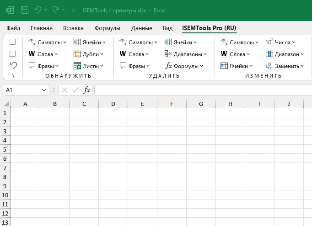Open Числа in the ИЗМЕНИТЬ group
This screenshot has width=312, height=226.
[x=280, y=42]
